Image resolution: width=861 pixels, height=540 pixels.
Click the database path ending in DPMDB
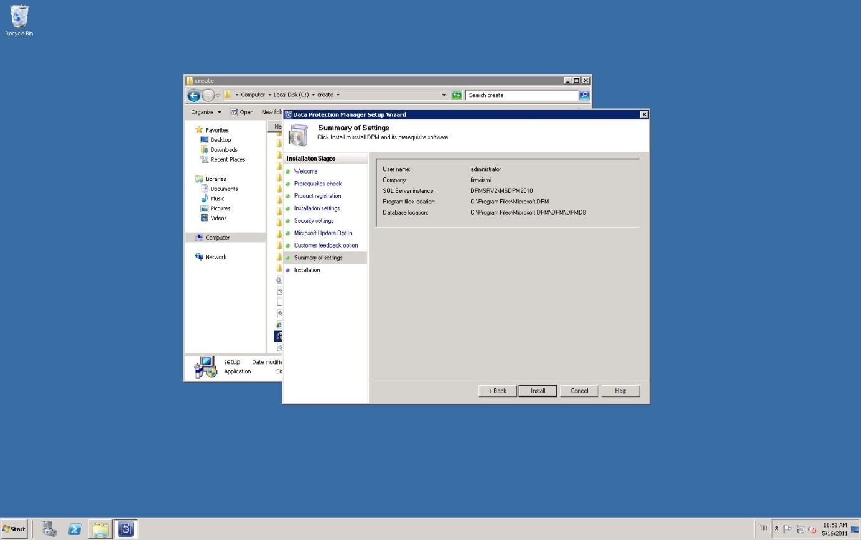click(528, 213)
